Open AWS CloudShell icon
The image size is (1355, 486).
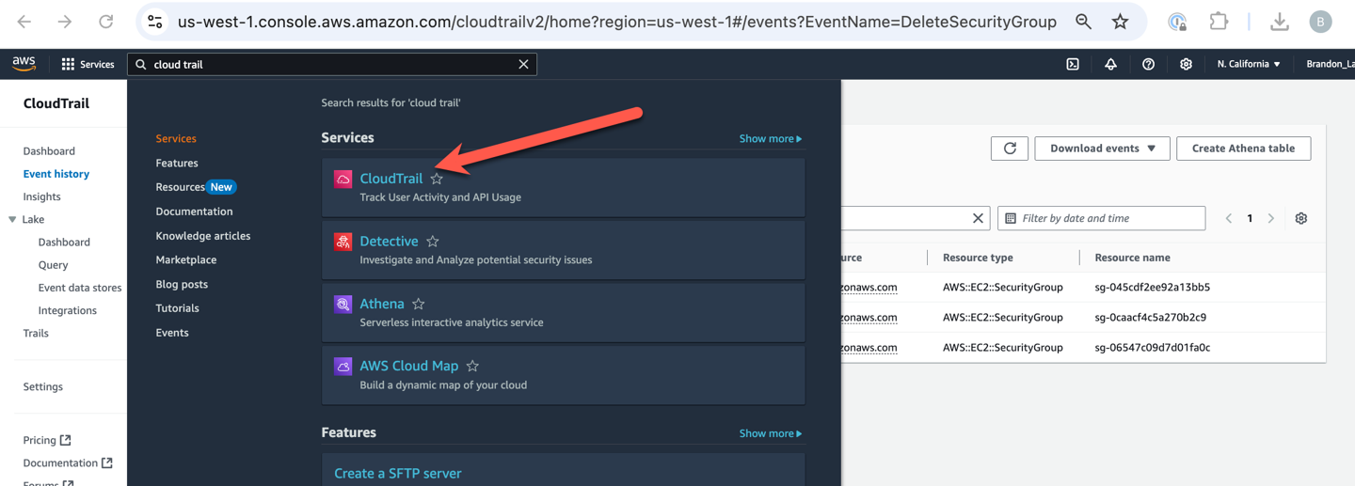click(x=1073, y=64)
